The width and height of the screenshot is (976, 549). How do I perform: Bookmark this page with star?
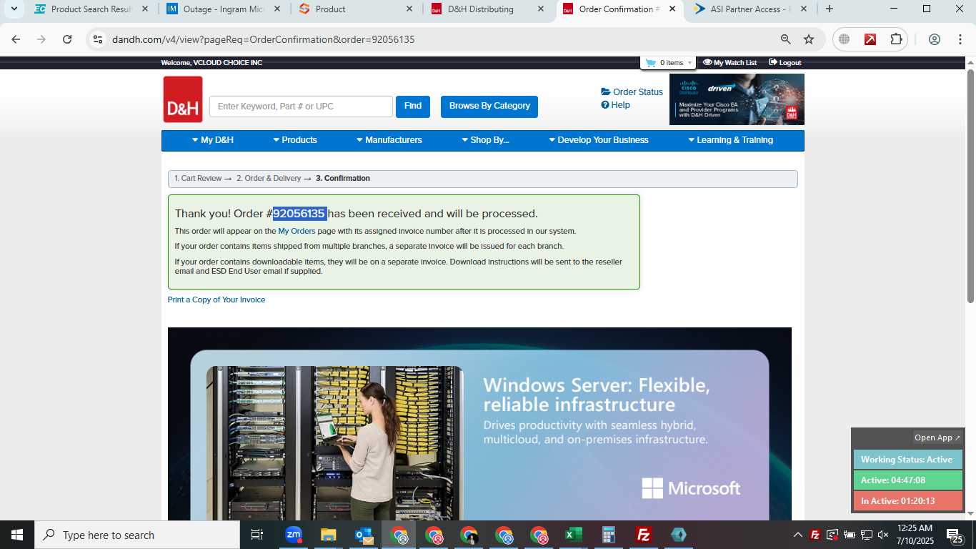tap(809, 39)
